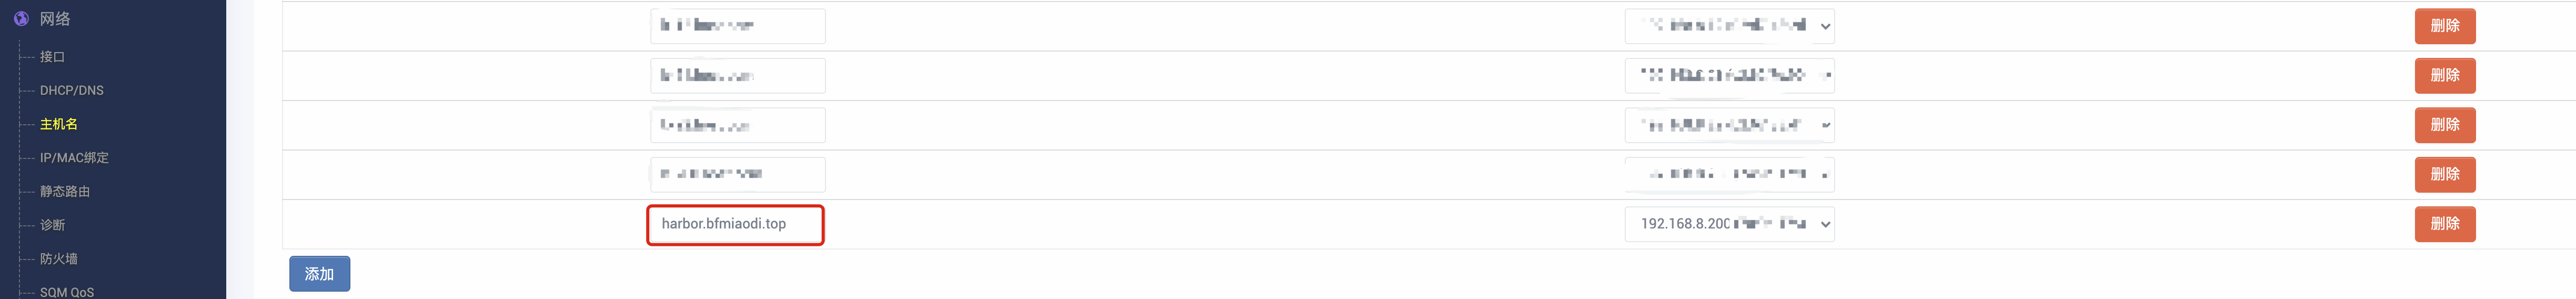Go to IP/MAC绑定 page
Image resolution: width=2576 pixels, height=299 pixels.
click(x=74, y=158)
